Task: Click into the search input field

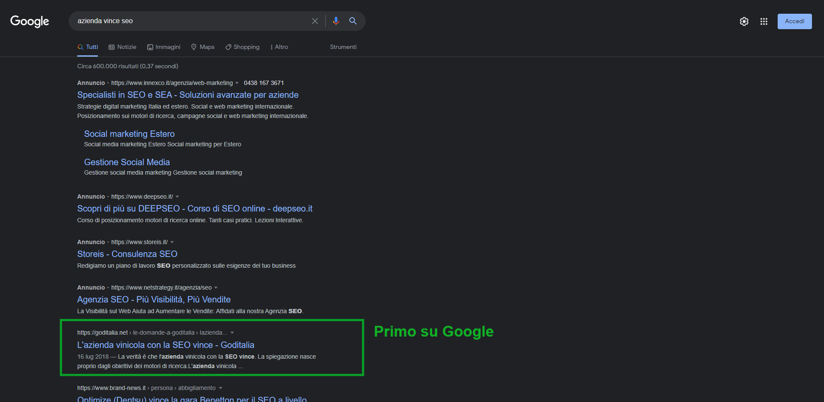Action: [189, 21]
